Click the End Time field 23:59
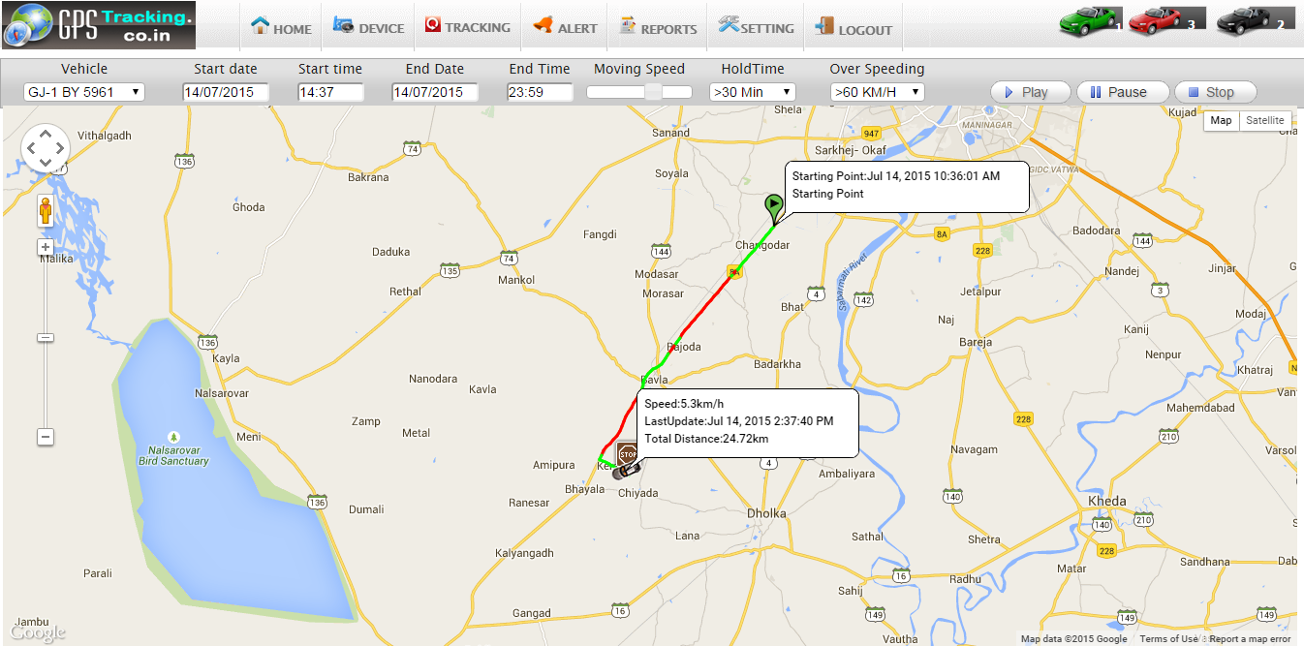 pyautogui.click(x=540, y=92)
